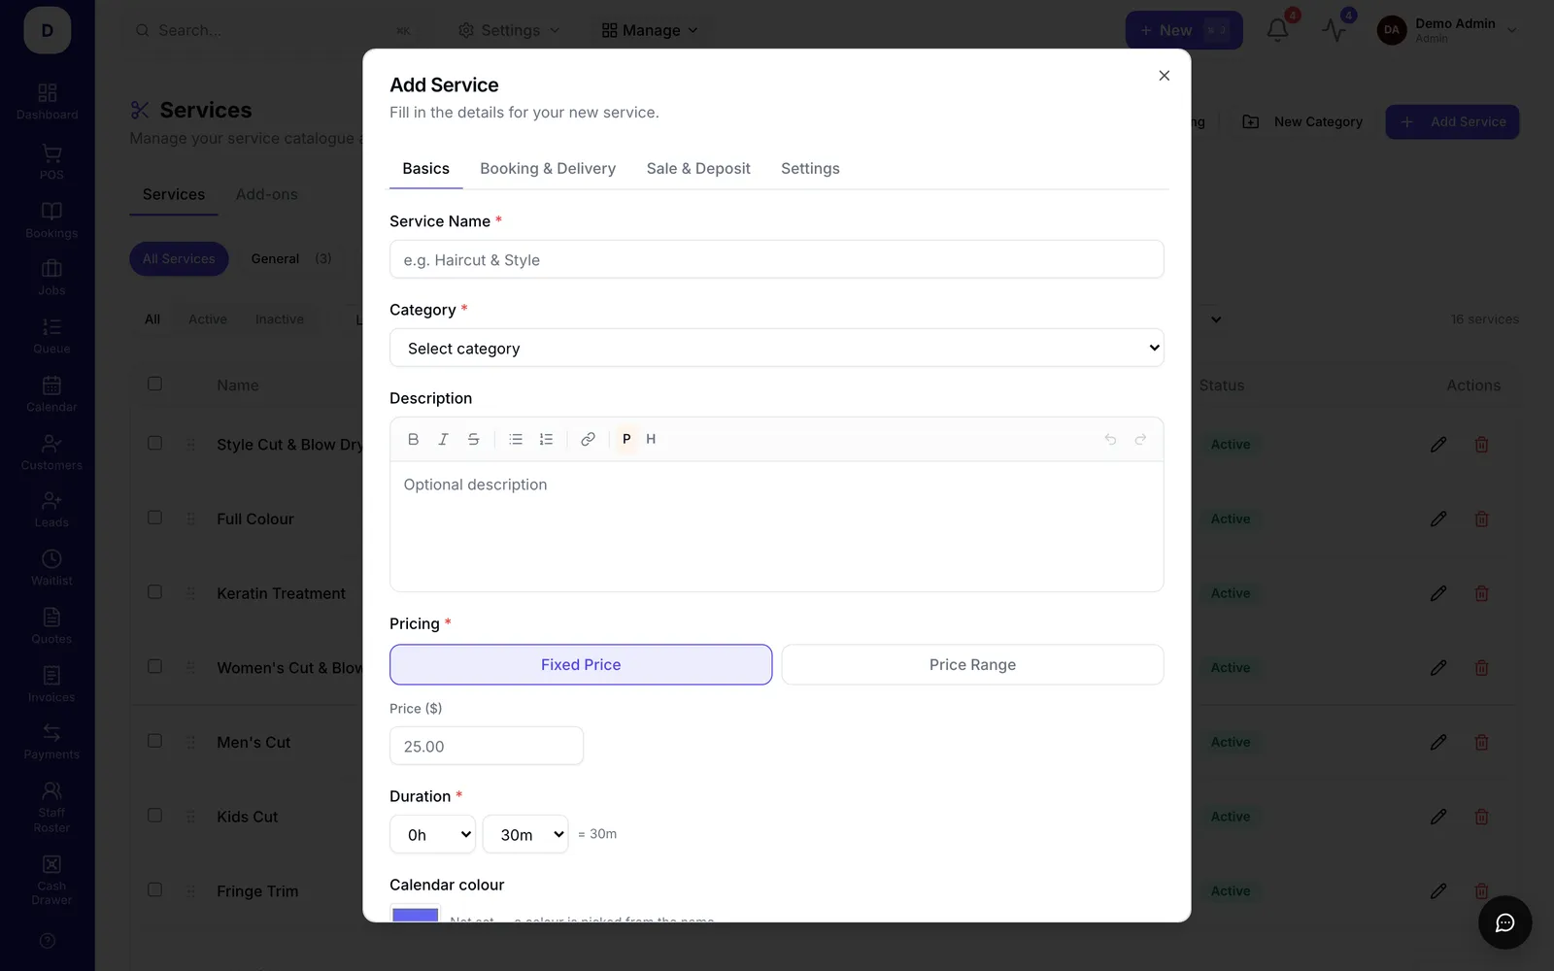
Task: Insert link in Description editor
Action: tap(588, 439)
